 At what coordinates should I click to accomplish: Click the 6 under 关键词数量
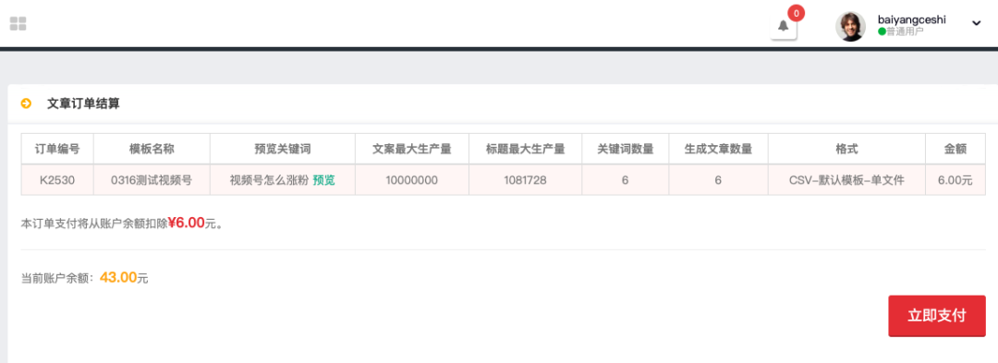coord(625,180)
